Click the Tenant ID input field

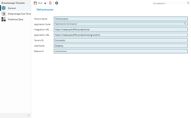[121, 40]
